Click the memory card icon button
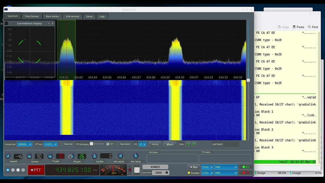325x183 pixels. [x=137, y=170]
